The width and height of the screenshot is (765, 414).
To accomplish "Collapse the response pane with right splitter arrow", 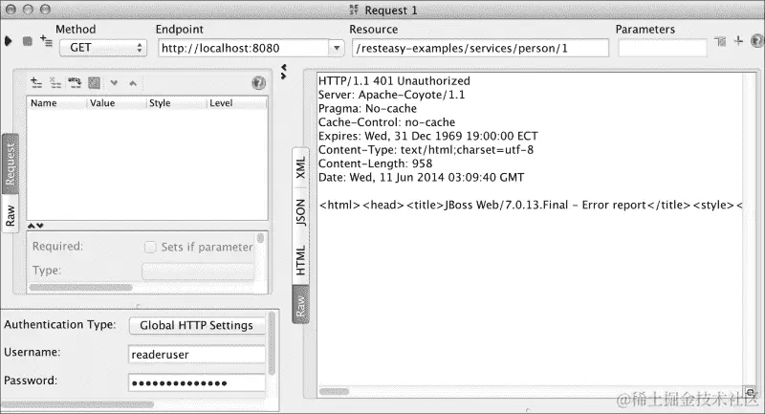I will [x=283, y=76].
